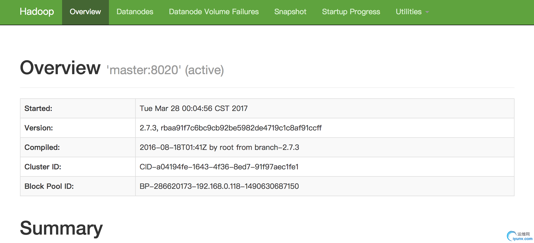
Task: Select the Overview tab in navbar
Action: point(85,12)
